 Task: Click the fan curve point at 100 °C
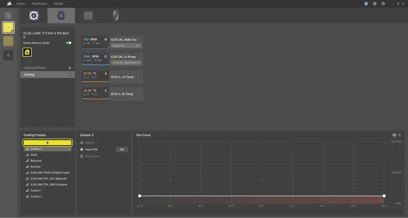pos(384,196)
